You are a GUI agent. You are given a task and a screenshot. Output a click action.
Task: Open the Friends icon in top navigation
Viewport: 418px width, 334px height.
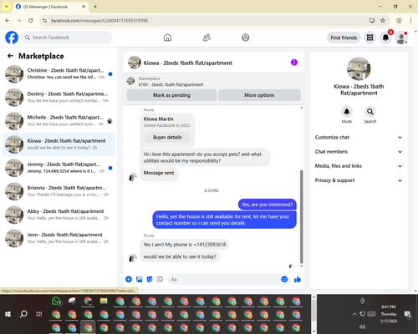tap(206, 38)
